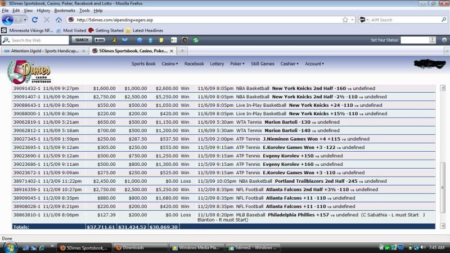Open the Help menu

coord(98,11)
